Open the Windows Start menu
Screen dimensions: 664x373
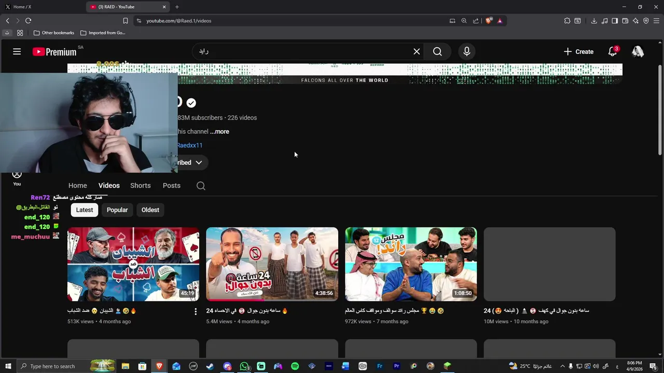click(8, 366)
